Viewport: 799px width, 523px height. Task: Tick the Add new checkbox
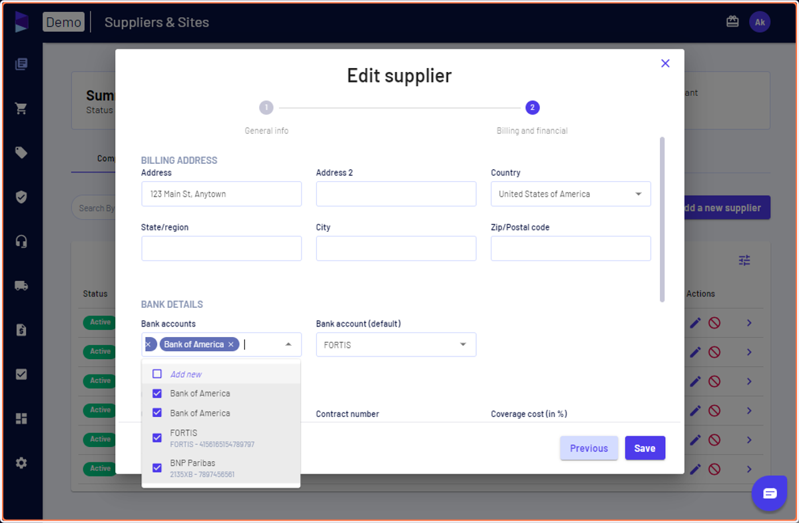pos(157,374)
